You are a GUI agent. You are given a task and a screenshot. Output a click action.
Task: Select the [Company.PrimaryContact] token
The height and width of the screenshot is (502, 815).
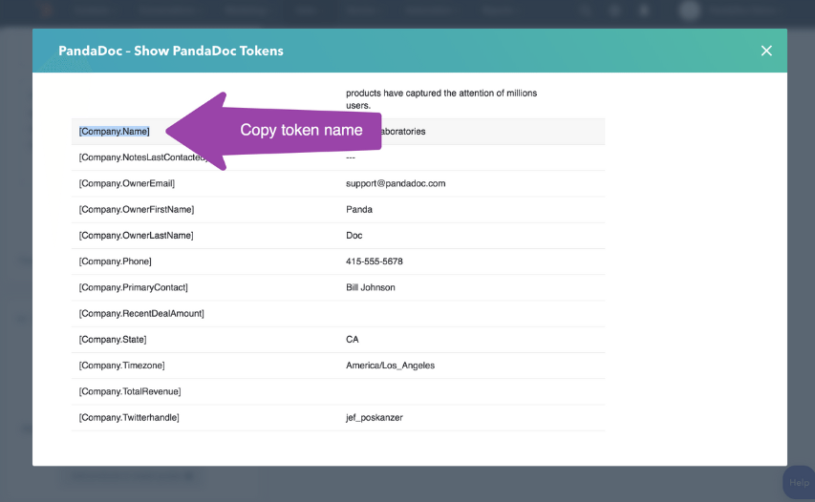(134, 287)
